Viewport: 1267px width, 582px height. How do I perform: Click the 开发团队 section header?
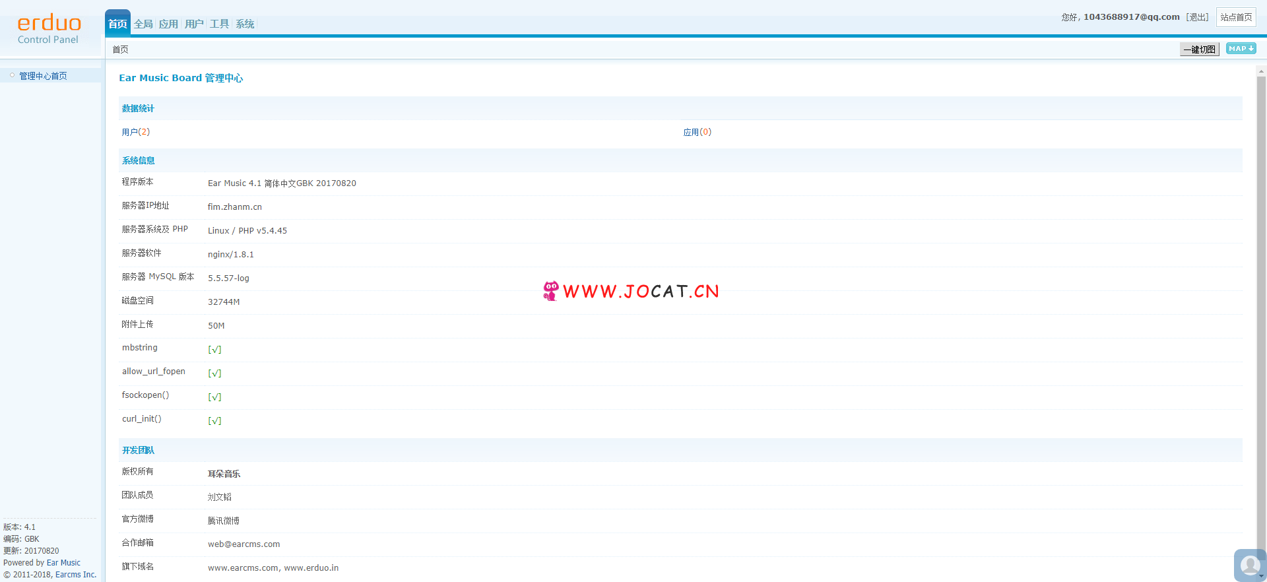click(x=138, y=450)
